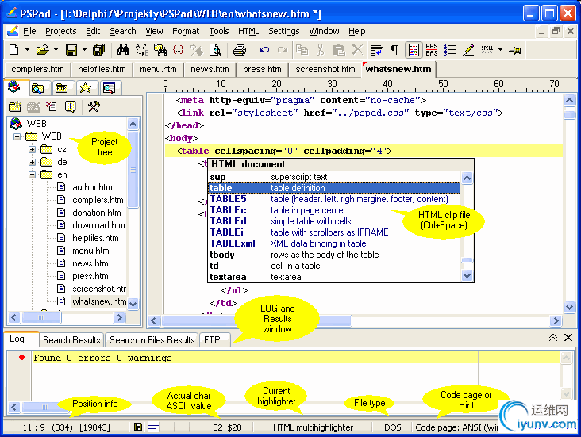The width and height of the screenshot is (581, 437).
Task: Toggle the special characters paragraph mark
Action: pos(394,50)
